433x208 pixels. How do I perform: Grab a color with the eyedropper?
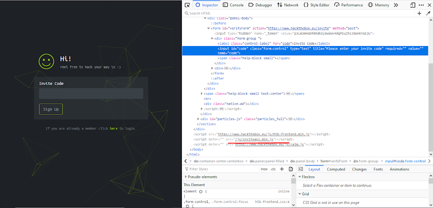click(x=428, y=13)
